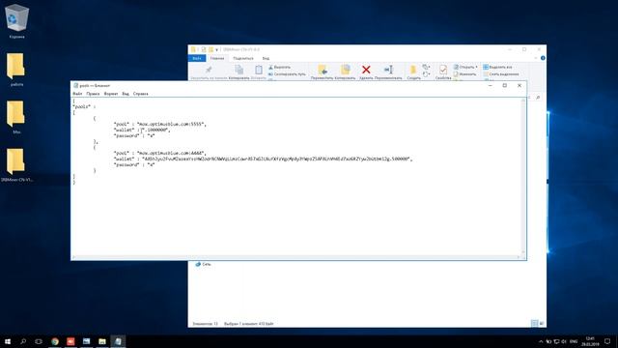Screen dimensions: 618x348
Task: Open the blue Файл tab in Explorer
Action: 197,58
